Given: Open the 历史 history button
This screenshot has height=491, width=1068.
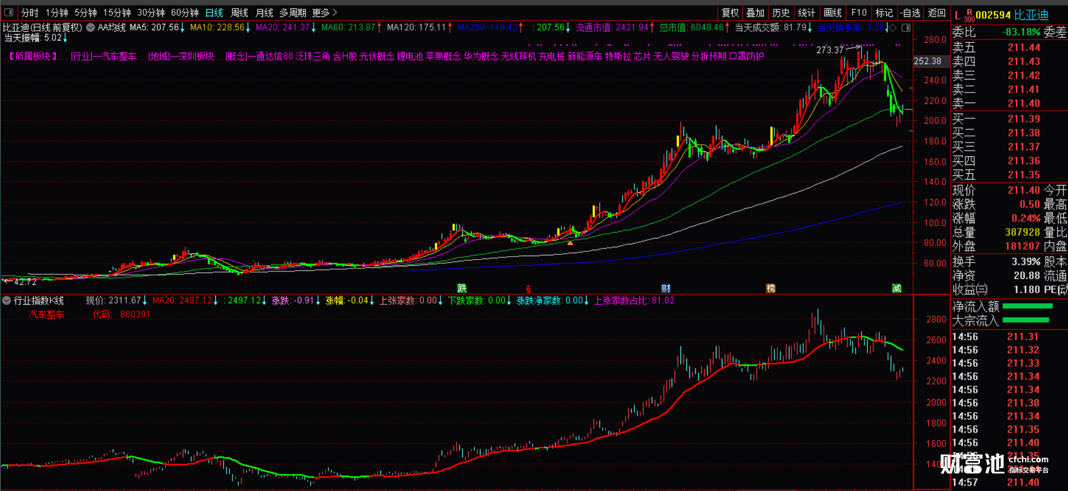Looking at the screenshot, I should coord(781,12).
